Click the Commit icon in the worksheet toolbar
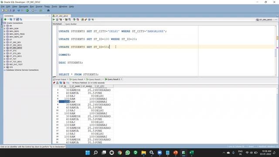This screenshot has width=279, height=157. pos(74,20)
